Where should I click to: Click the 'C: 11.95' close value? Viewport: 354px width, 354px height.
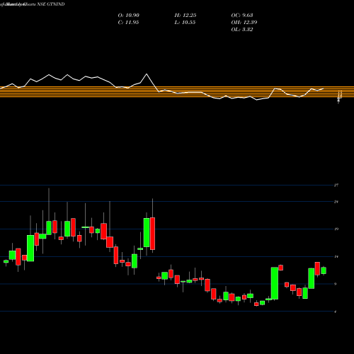point(128,23)
